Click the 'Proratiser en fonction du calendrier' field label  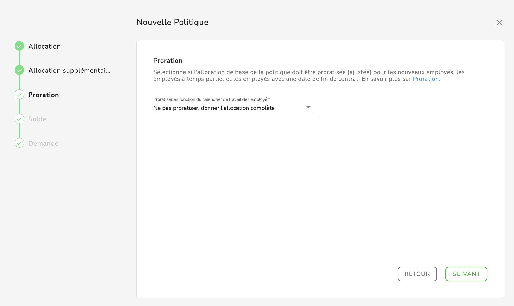tap(212, 99)
